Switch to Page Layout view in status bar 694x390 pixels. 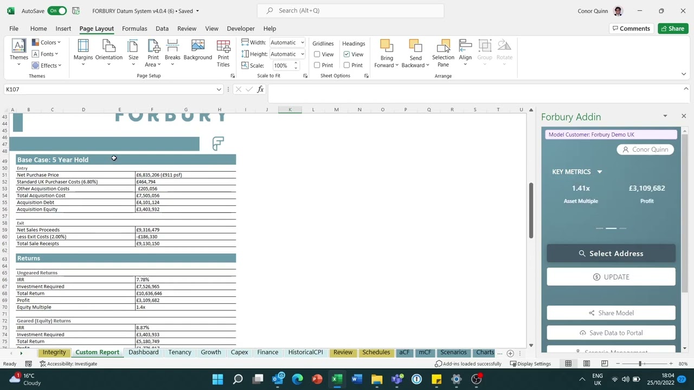[586, 363]
